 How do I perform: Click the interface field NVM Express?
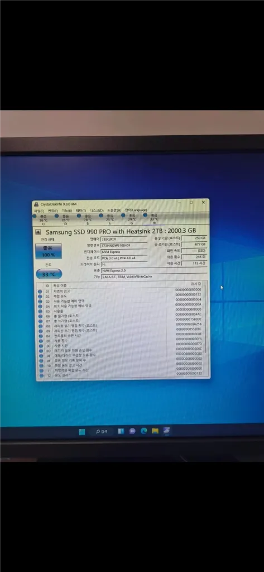[124, 252]
